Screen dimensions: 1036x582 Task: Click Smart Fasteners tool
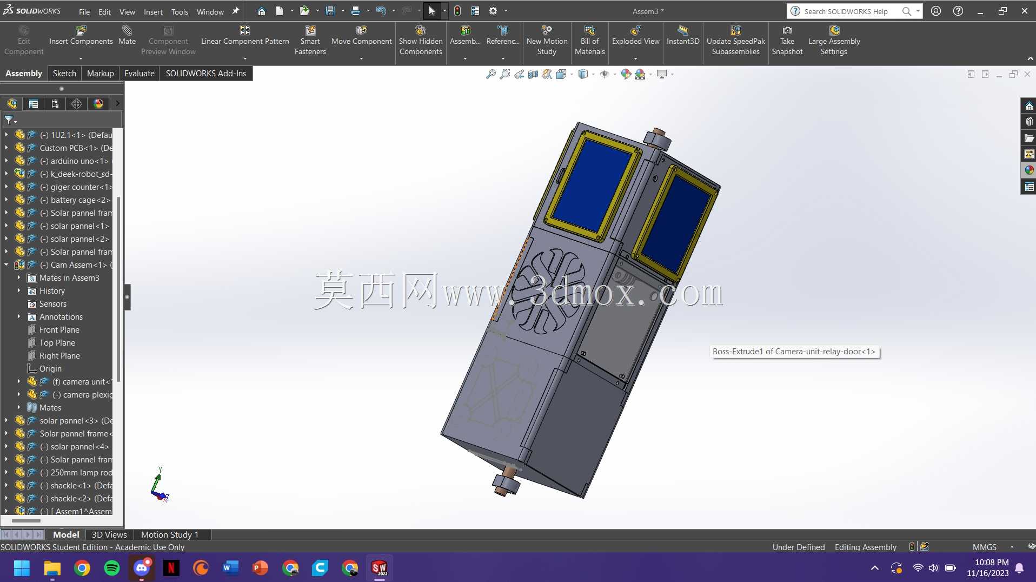(310, 40)
